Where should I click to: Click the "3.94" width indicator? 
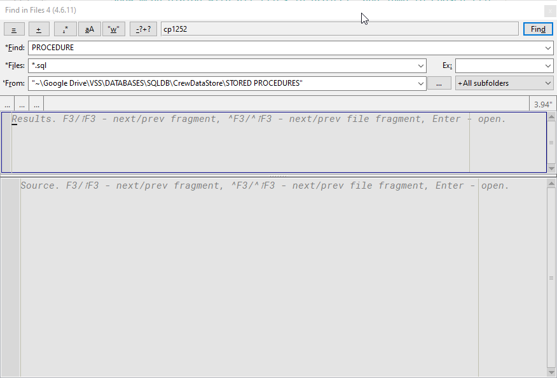[x=543, y=103]
